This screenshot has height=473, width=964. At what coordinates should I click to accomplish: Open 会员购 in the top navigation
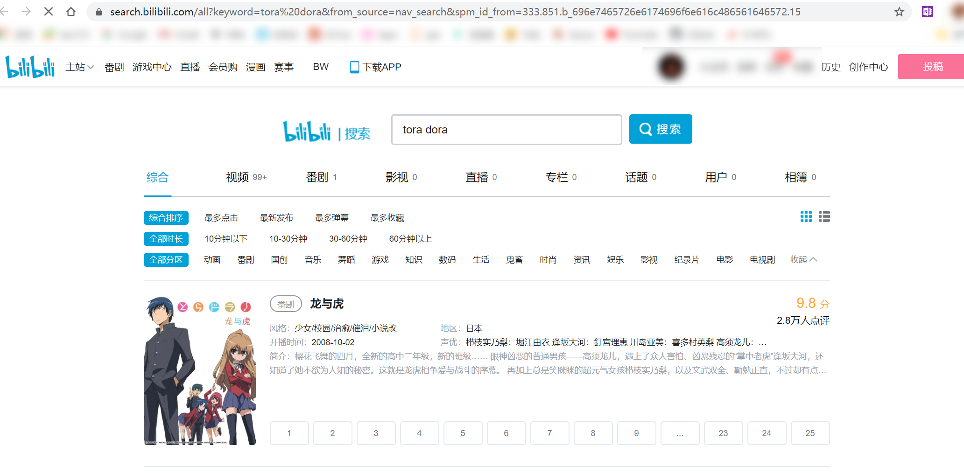(x=223, y=67)
